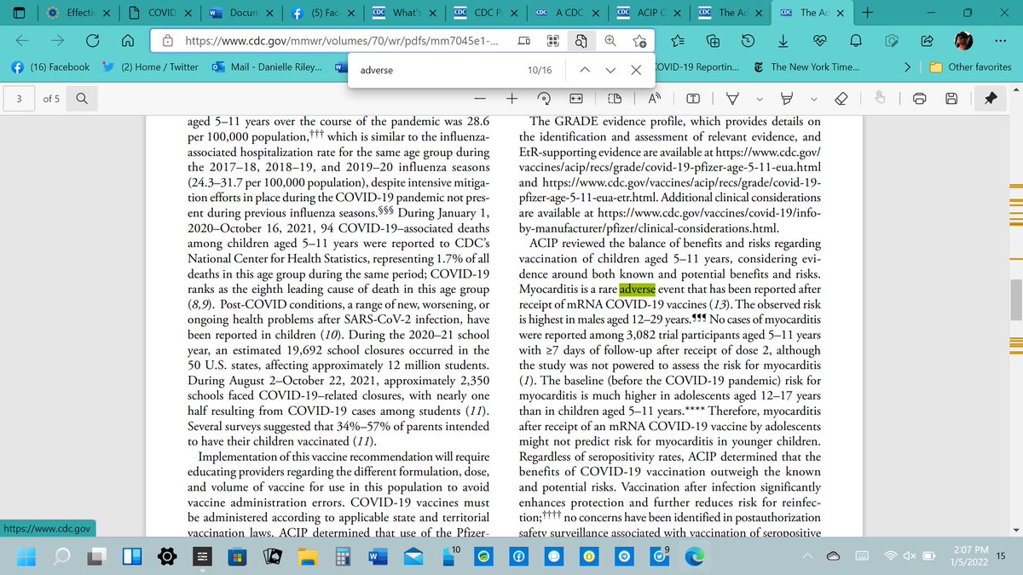This screenshot has height=575, width=1023.
Task: Open the Downloads panel
Action: coord(783,40)
